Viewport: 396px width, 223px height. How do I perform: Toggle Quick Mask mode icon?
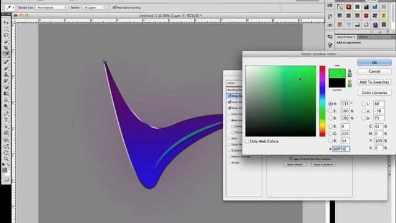click(x=6, y=180)
